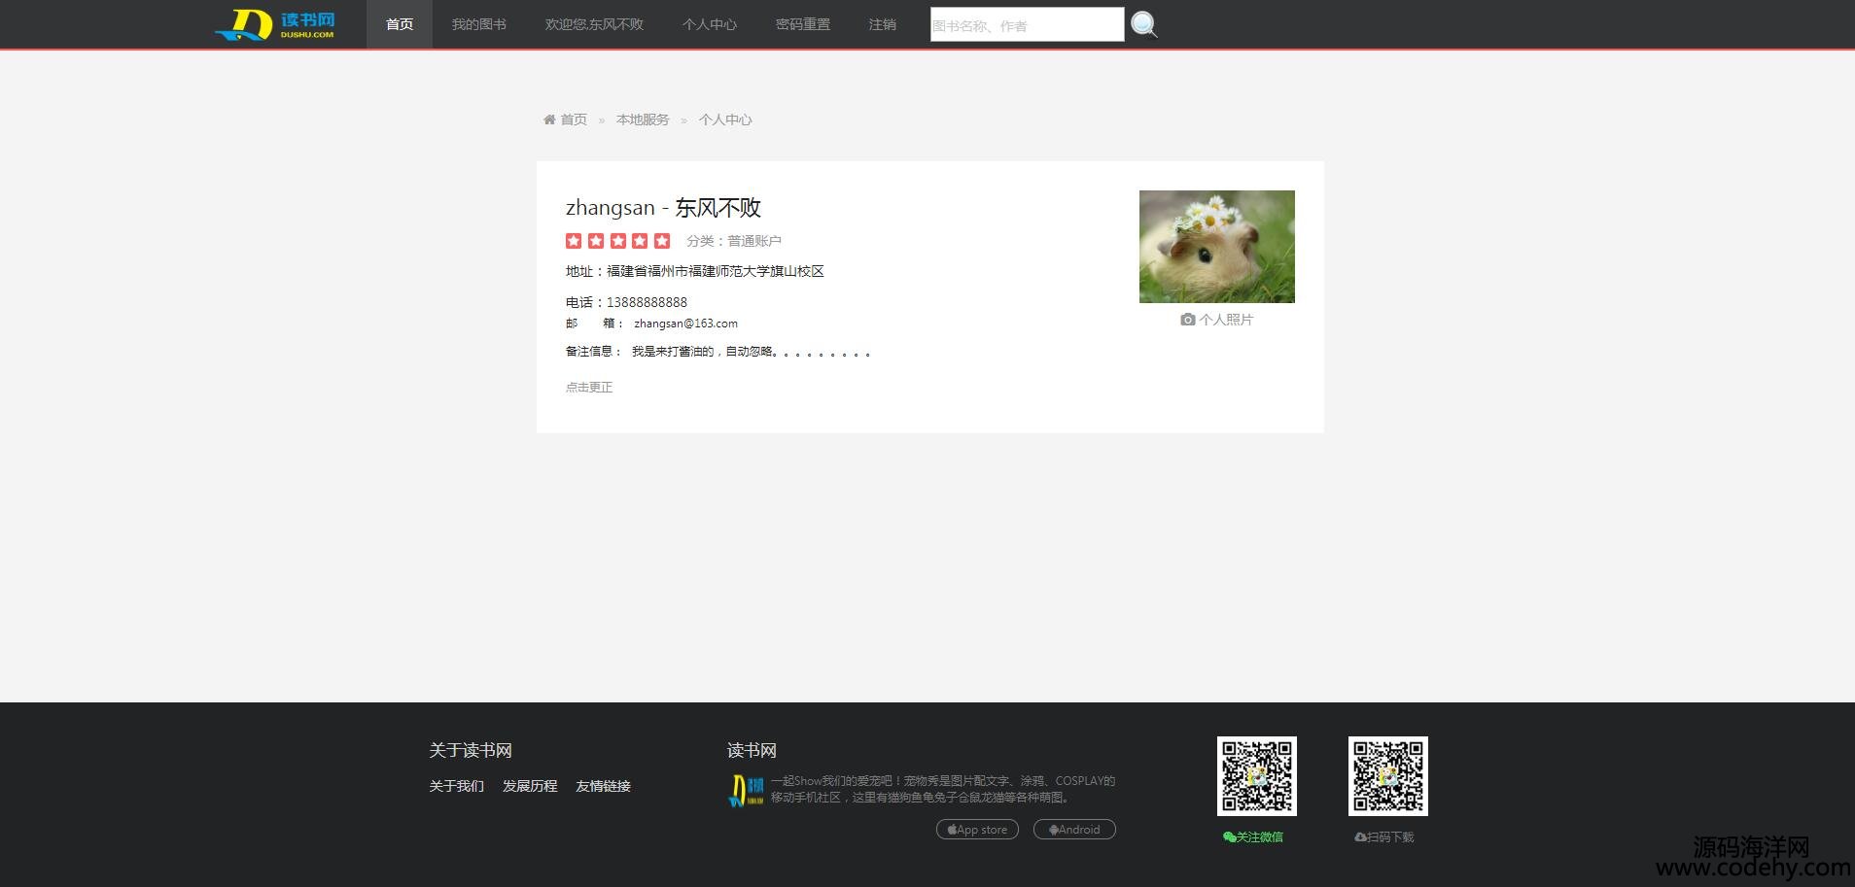The height and width of the screenshot is (887, 1855).
Task: Log out using the 注销 link
Action: click(882, 24)
